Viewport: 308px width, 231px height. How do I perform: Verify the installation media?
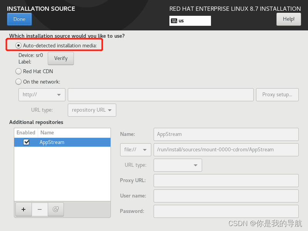pos(61,59)
